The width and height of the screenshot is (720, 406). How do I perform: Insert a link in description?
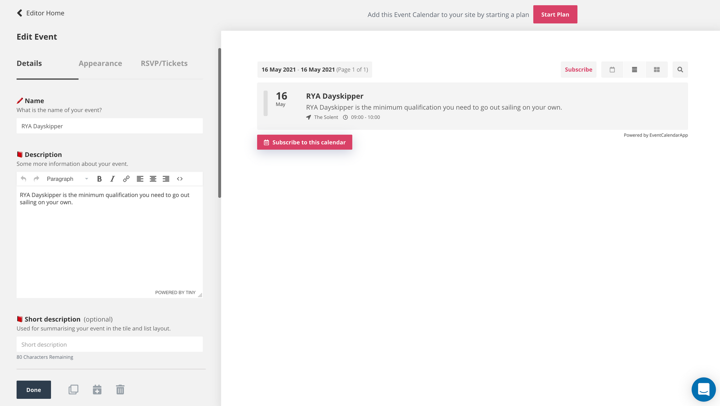[x=126, y=179]
